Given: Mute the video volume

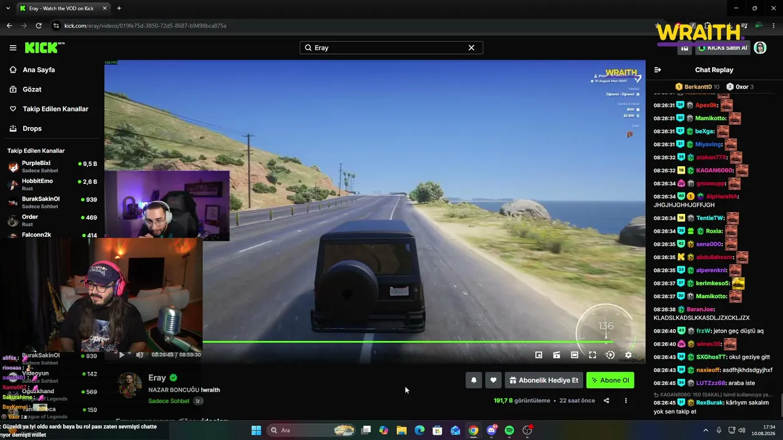Looking at the screenshot, I should pyautogui.click(x=139, y=354).
